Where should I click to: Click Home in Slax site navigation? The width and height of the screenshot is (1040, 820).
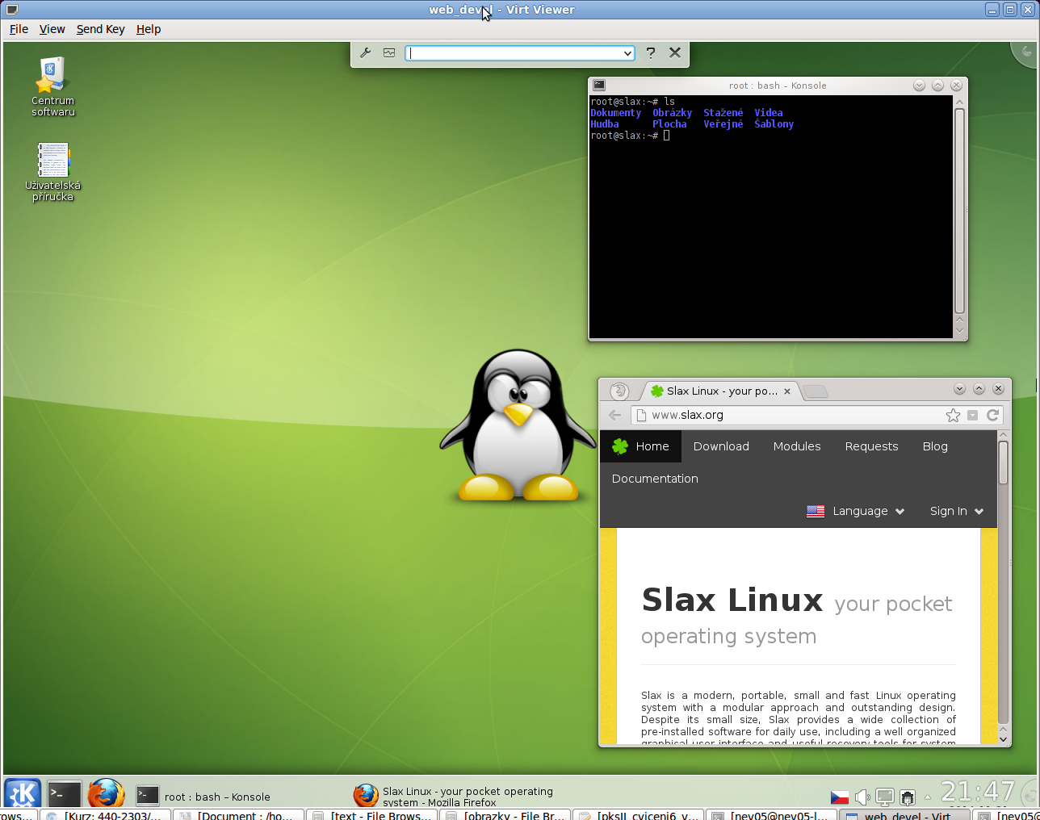point(641,446)
